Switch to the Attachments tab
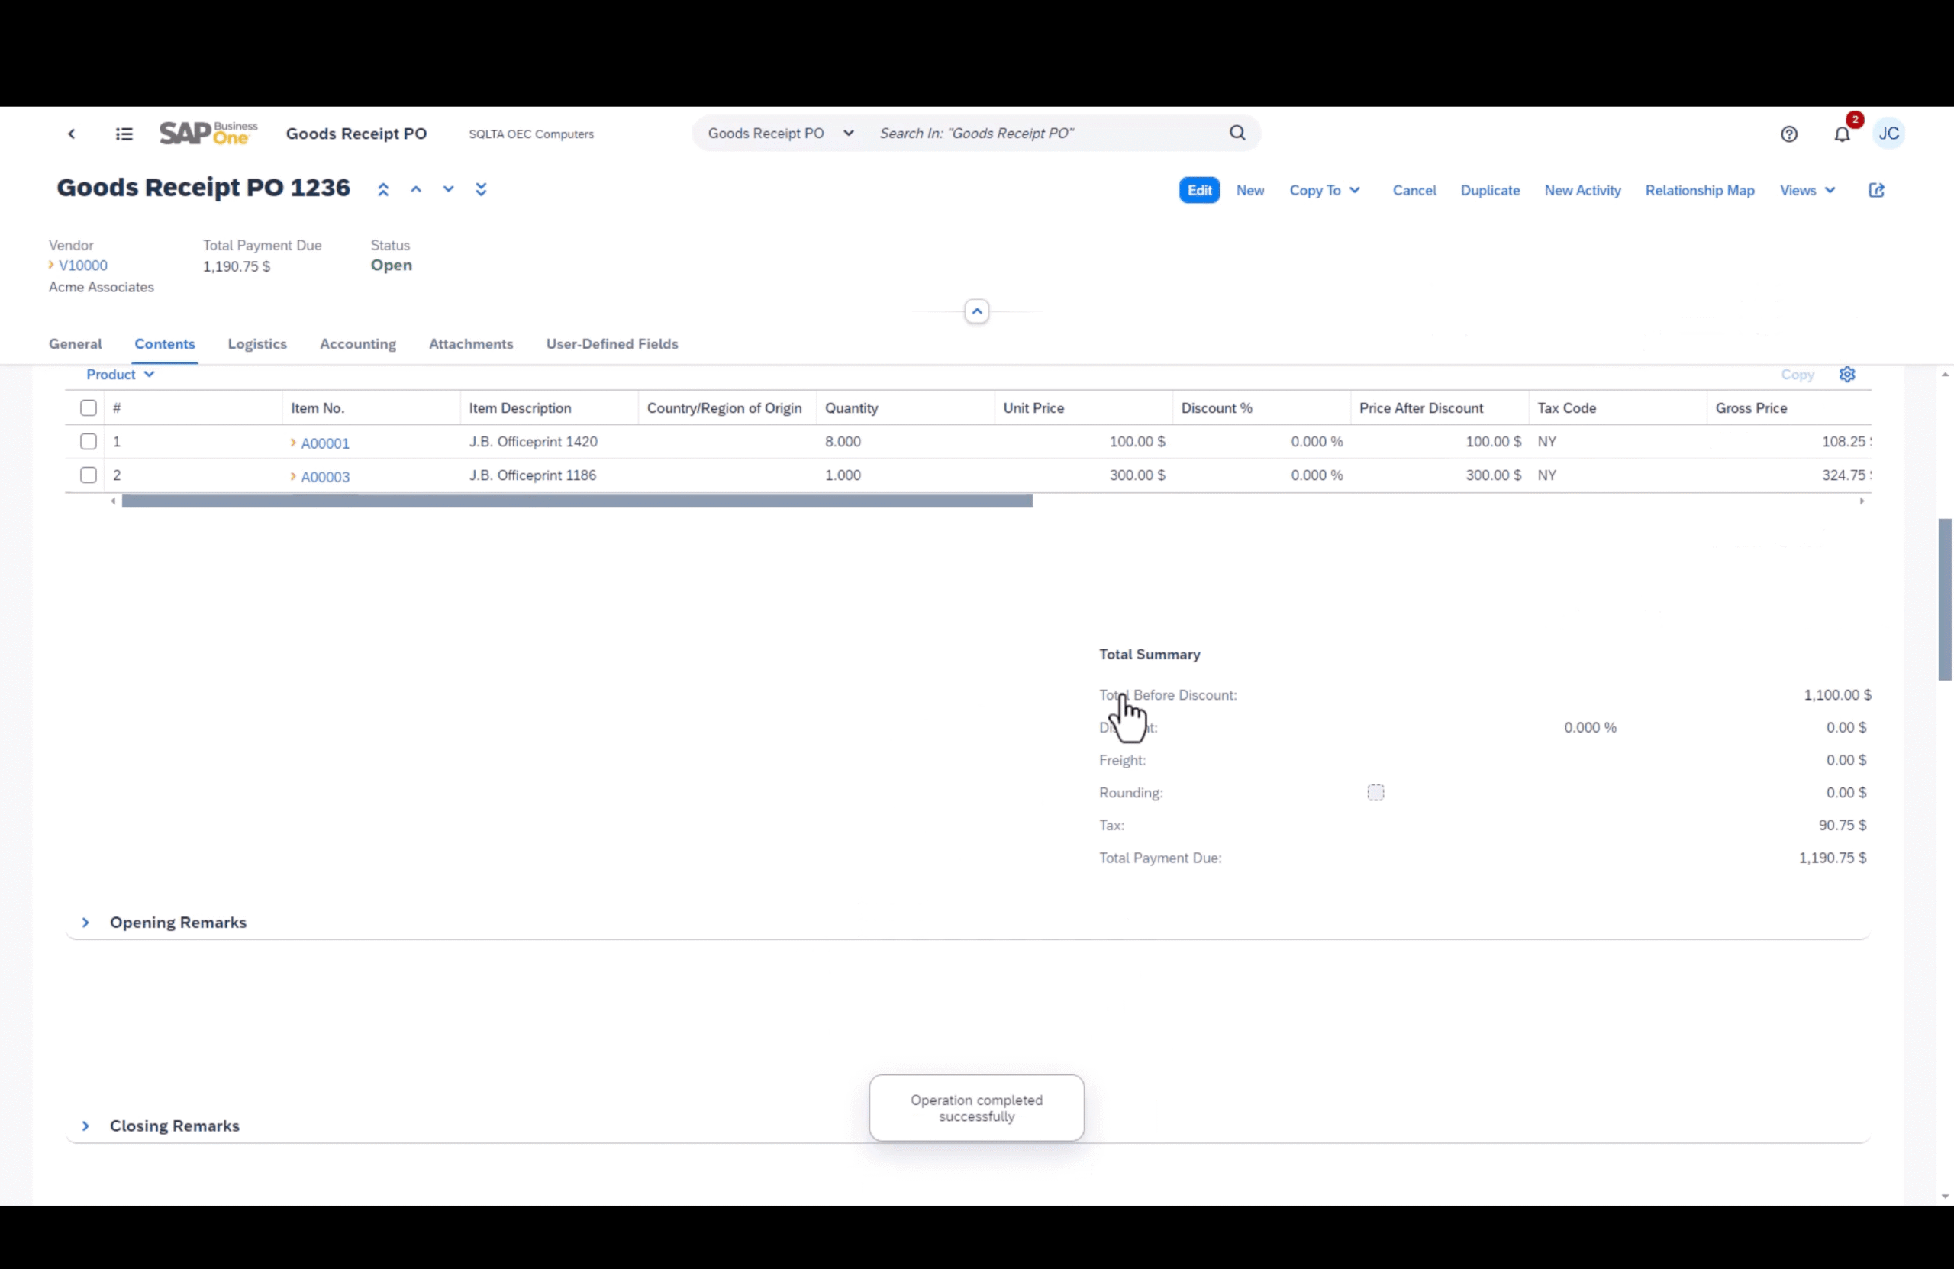 (x=471, y=344)
